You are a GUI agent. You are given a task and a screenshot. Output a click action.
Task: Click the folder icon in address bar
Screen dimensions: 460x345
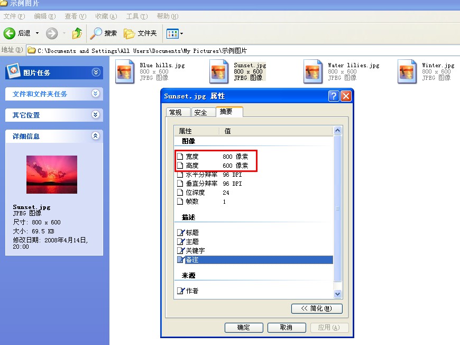(x=31, y=50)
